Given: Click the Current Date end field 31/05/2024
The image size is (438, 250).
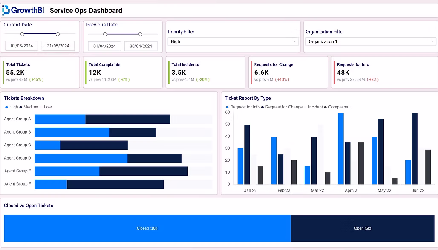Looking at the screenshot, I should point(58,46).
